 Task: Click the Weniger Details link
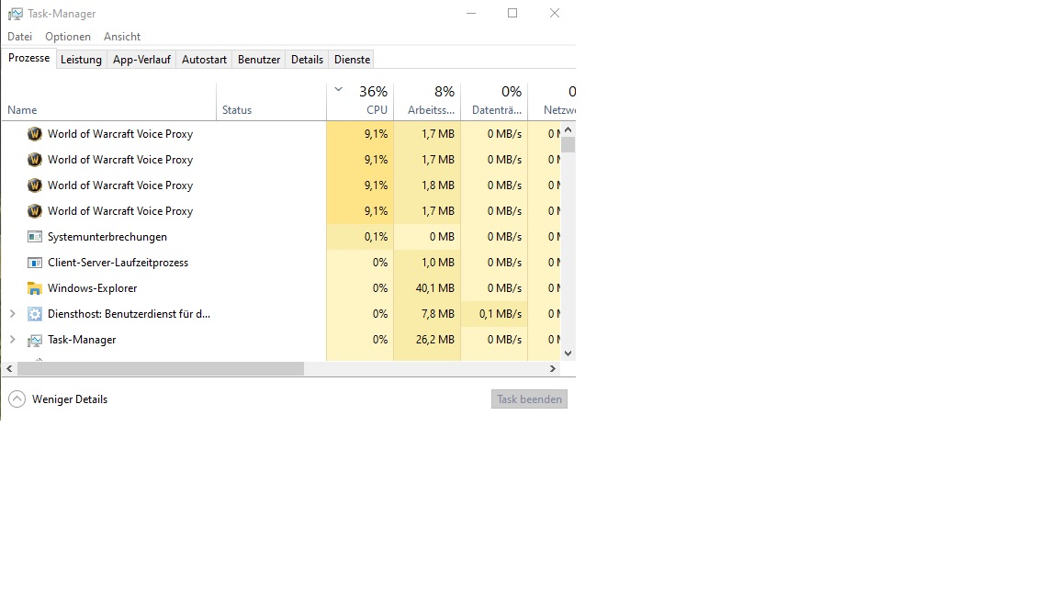pyautogui.click(x=70, y=399)
